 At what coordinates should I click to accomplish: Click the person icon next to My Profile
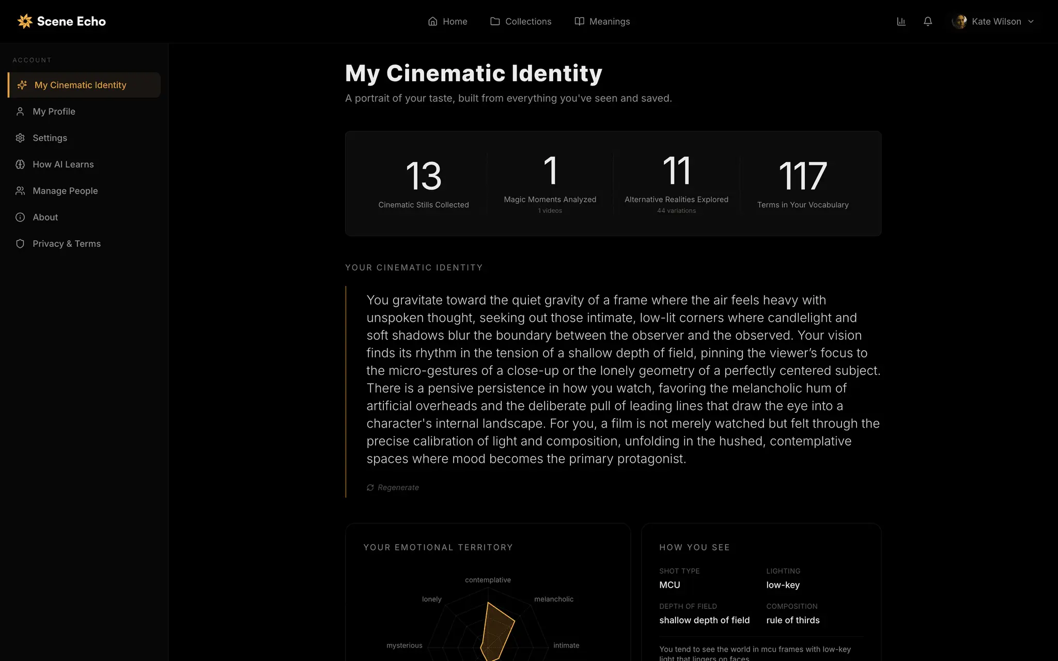click(x=20, y=112)
